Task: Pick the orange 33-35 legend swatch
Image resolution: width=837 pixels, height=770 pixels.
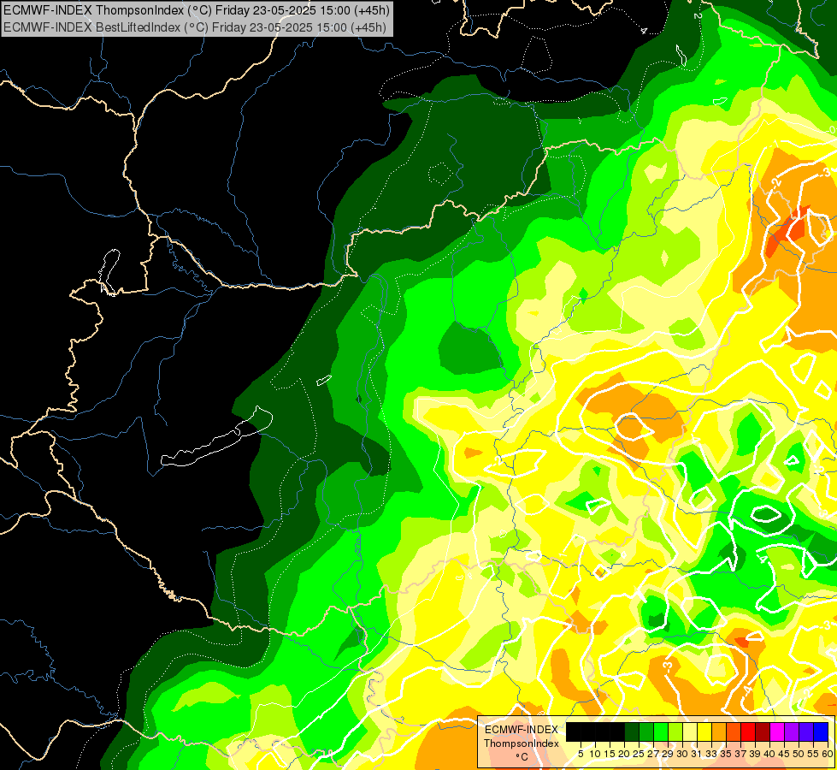Action: click(x=719, y=732)
